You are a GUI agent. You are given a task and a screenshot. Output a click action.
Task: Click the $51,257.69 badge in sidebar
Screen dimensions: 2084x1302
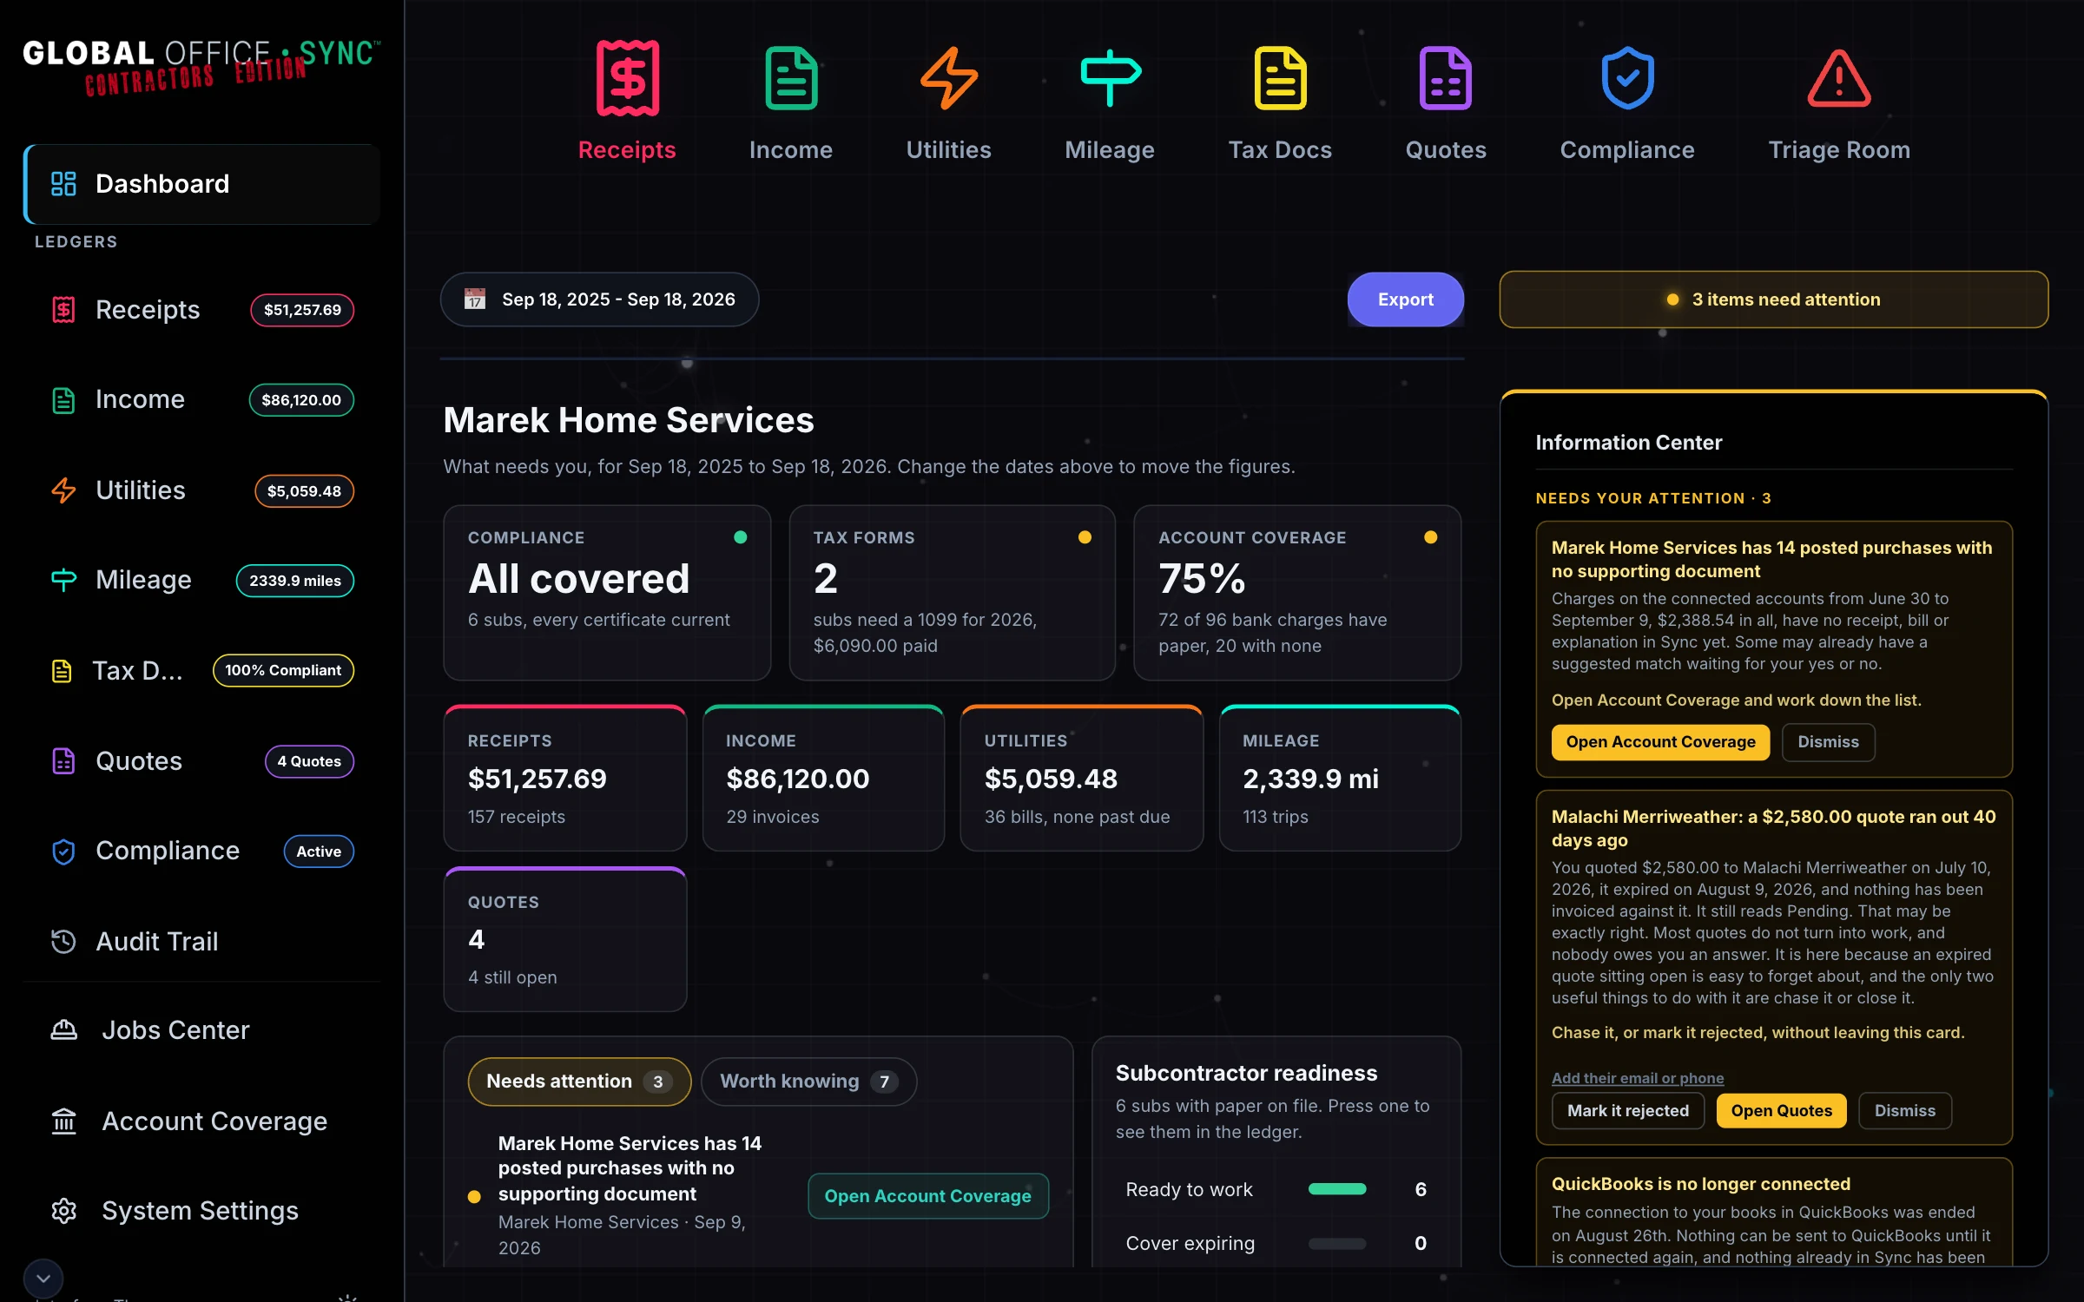302,310
